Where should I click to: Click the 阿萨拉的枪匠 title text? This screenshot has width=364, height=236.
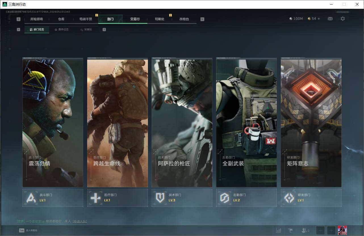[x=174, y=164]
